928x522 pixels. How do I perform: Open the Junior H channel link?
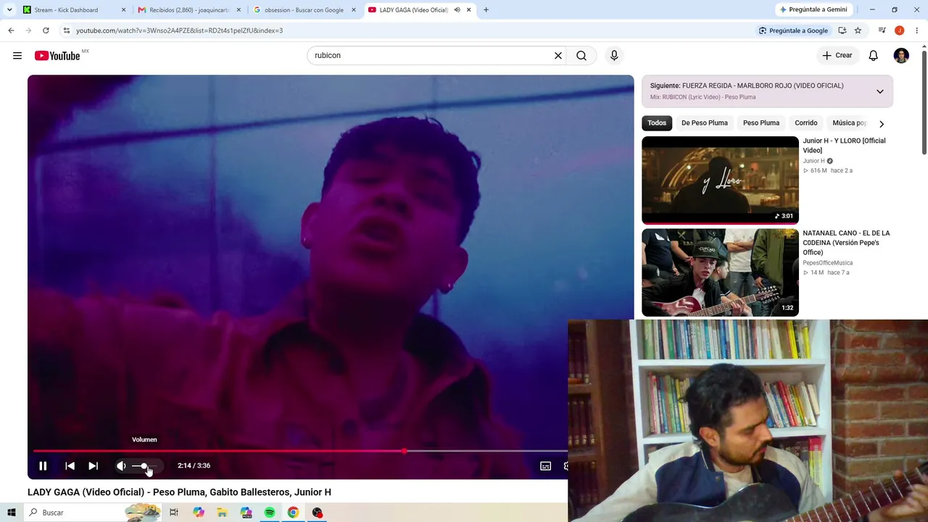tap(813, 161)
